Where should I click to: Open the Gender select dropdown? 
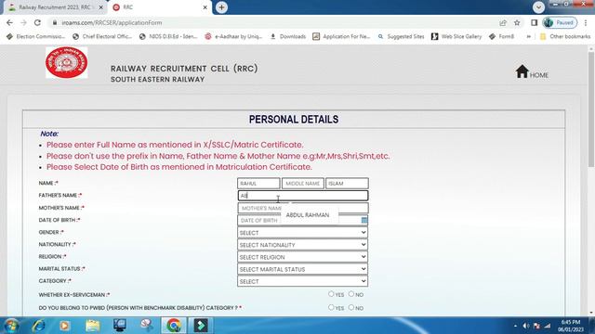pos(302,233)
